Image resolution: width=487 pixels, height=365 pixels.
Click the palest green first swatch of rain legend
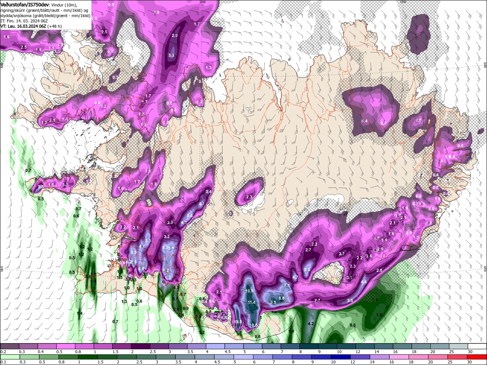pyautogui.click(x=10, y=357)
